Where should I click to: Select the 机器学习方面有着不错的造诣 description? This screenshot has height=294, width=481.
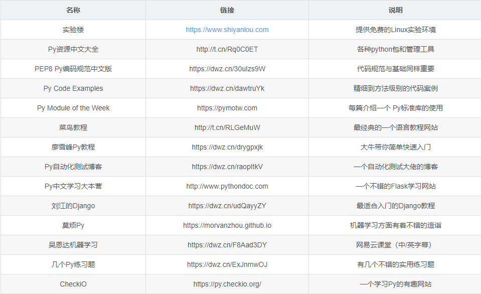coord(395,225)
